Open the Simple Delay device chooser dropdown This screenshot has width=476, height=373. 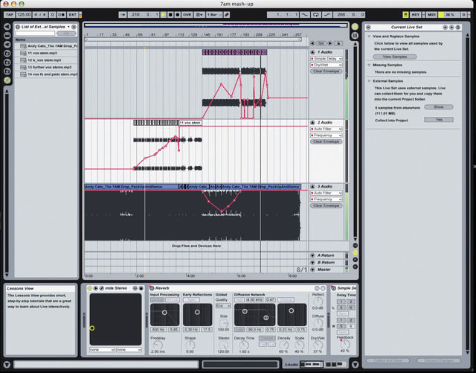[327, 58]
